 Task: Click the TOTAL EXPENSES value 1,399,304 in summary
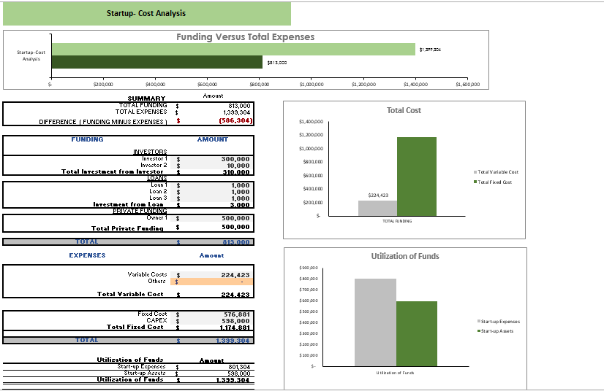[236, 112]
